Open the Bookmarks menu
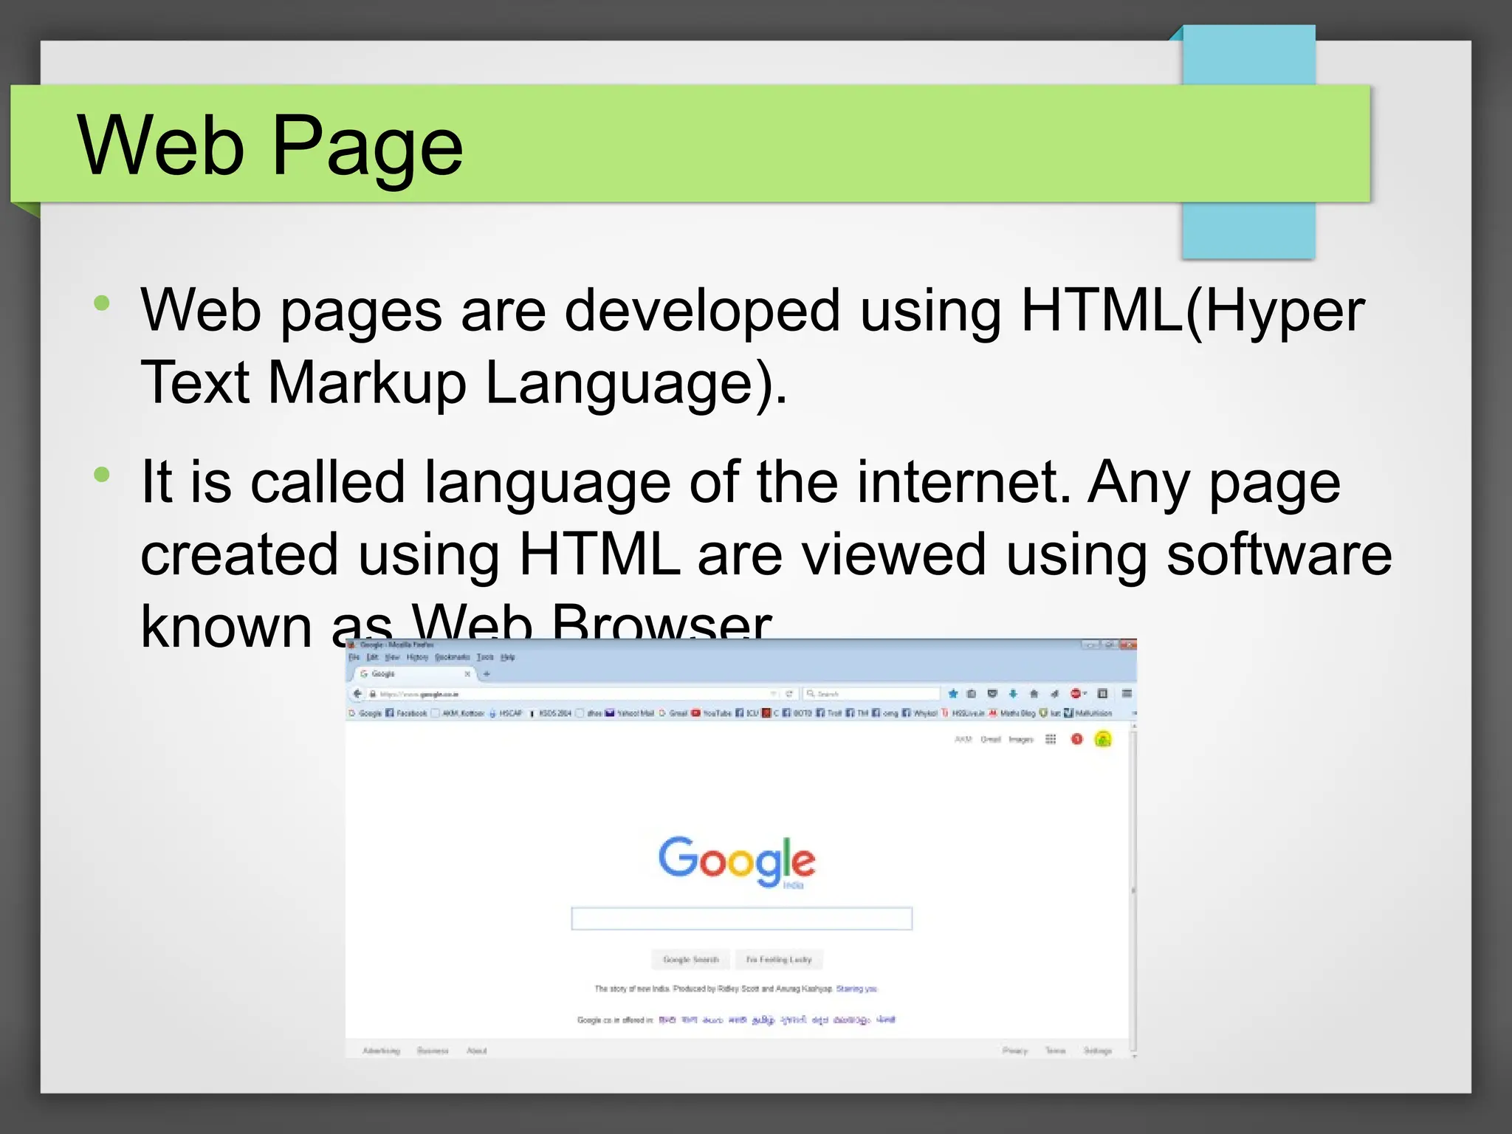Screen dimensions: 1512x1134 click(x=452, y=656)
